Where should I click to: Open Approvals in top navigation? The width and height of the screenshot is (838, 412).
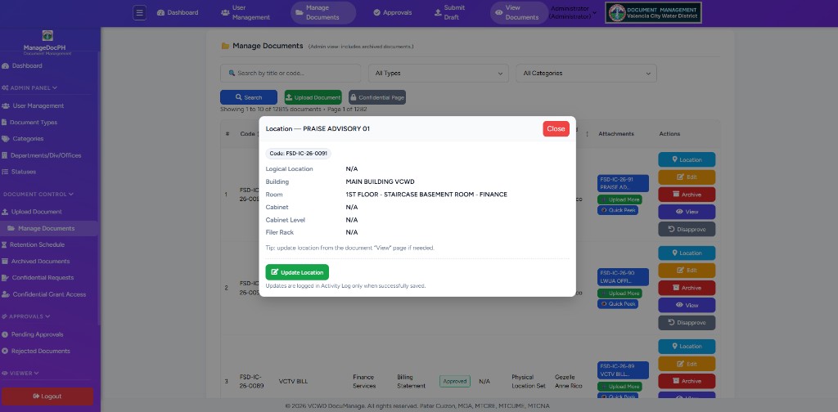[392, 13]
